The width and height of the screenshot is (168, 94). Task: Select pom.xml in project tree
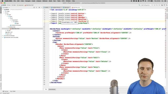[9, 34]
